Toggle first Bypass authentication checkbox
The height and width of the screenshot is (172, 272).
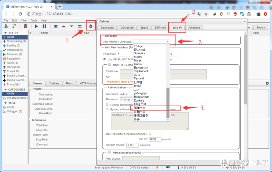[x=107, y=104]
